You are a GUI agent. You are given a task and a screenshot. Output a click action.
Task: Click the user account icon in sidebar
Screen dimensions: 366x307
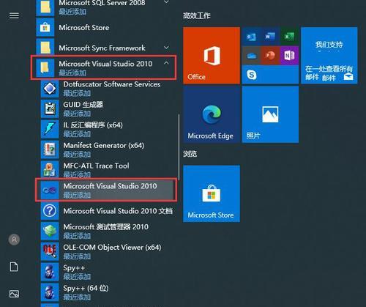[14, 240]
